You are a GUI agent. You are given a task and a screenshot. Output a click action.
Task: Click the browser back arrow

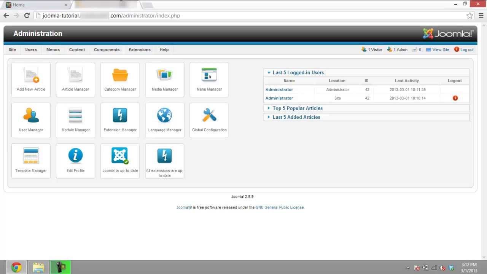6,16
